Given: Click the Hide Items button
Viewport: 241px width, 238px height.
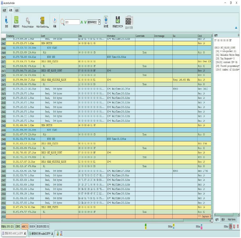Looking at the screenshot, I should tap(231, 219).
